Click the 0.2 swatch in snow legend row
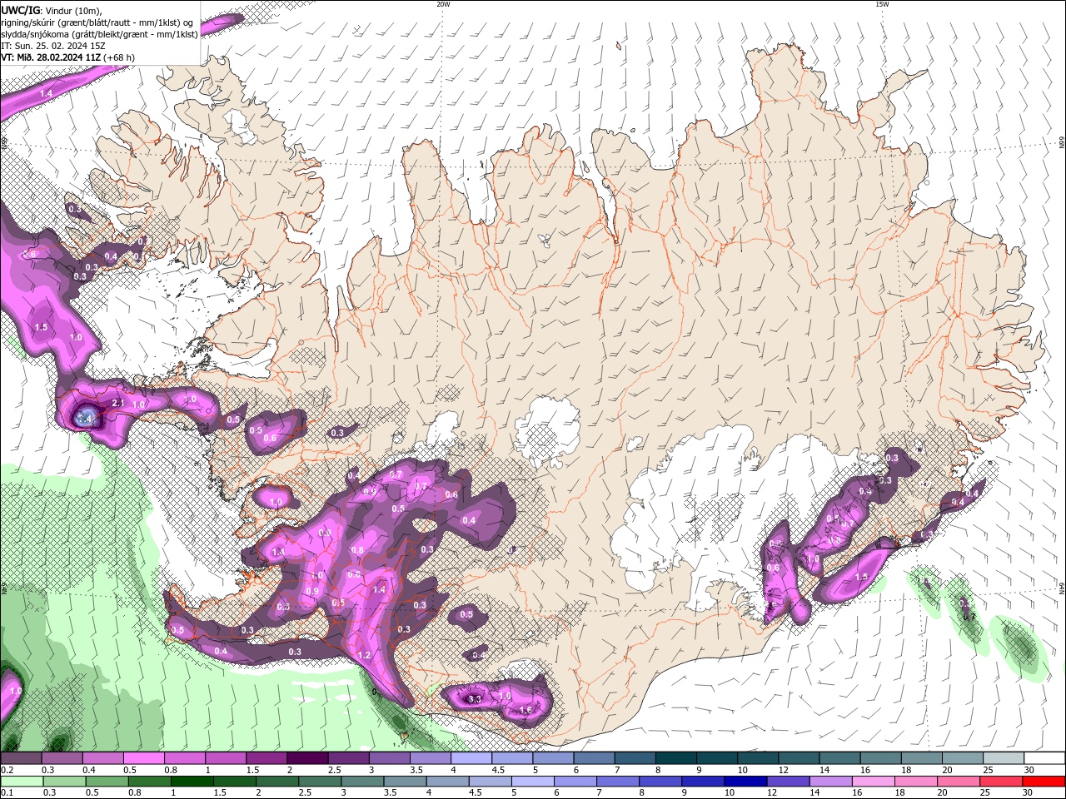This screenshot has height=799, width=1066. pos(21,758)
